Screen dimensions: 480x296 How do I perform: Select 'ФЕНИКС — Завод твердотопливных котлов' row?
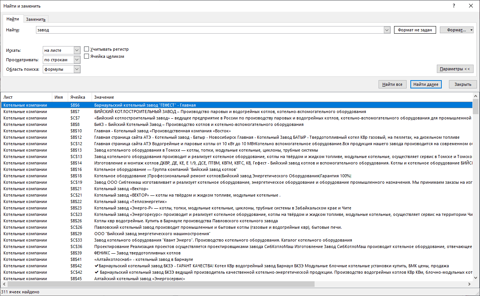pos(237,253)
